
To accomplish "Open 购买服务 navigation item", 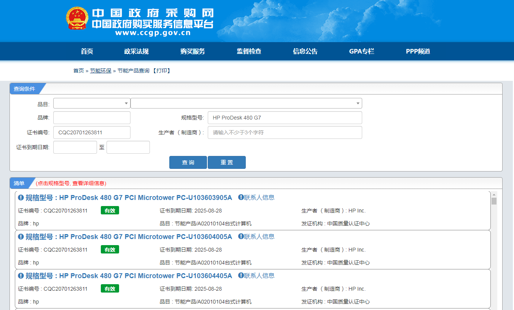I will [x=193, y=51].
